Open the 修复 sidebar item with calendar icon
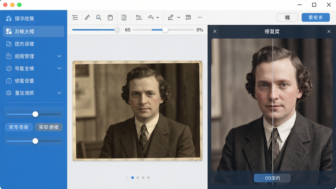This screenshot has width=336, height=189. coord(34,81)
